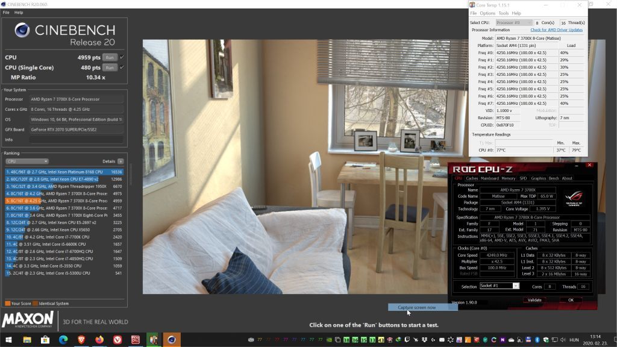Open Windows Start menu
617x347 pixels.
click(8, 340)
